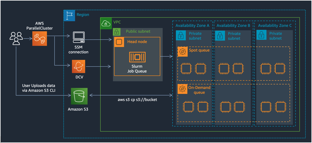The image size is (312, 143).
Task: Click the 'Public subnet' label
Action: [x=138, y=32]
